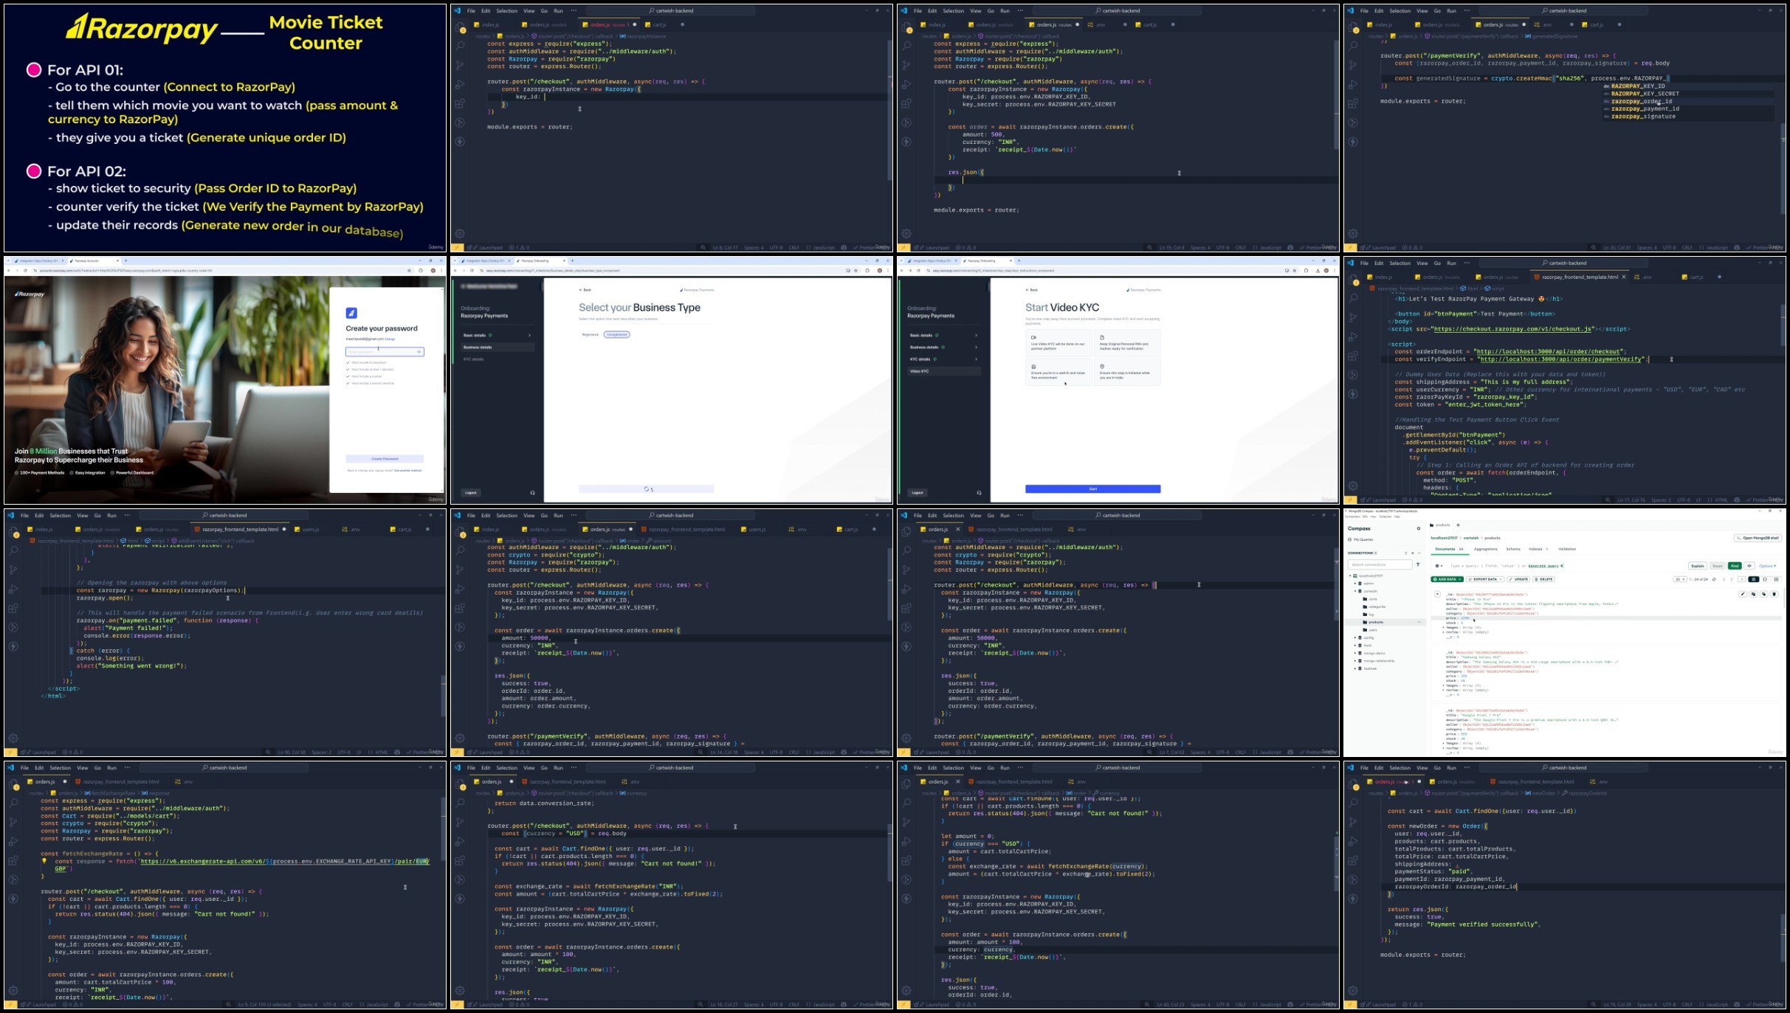Click export query to code icon beside Find
Viewport: 1790px width, 1013px height.
click(x=1749, y=566)
